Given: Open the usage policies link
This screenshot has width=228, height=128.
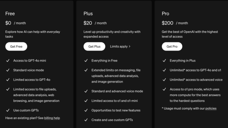Looking at the screenshot, I should (211, 108).
